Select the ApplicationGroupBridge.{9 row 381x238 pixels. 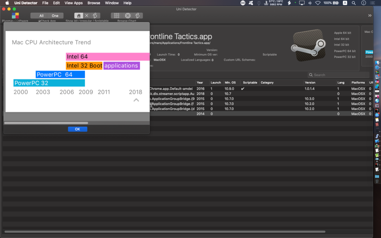point(261,99)
